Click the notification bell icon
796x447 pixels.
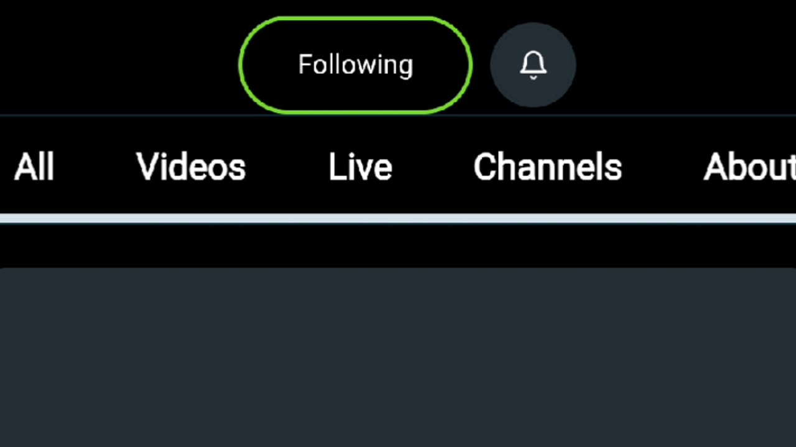[533, 65]
